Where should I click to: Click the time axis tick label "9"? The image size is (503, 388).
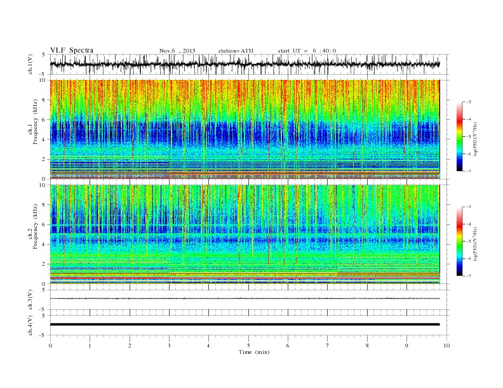pos(406,346)
